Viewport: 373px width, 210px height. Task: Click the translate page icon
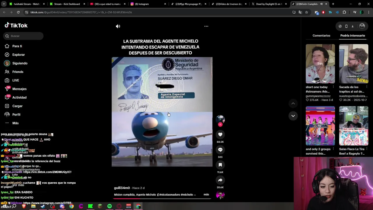click(x=300, y=12)
